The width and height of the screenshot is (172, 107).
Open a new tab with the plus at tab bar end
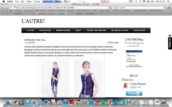(170, 14)
